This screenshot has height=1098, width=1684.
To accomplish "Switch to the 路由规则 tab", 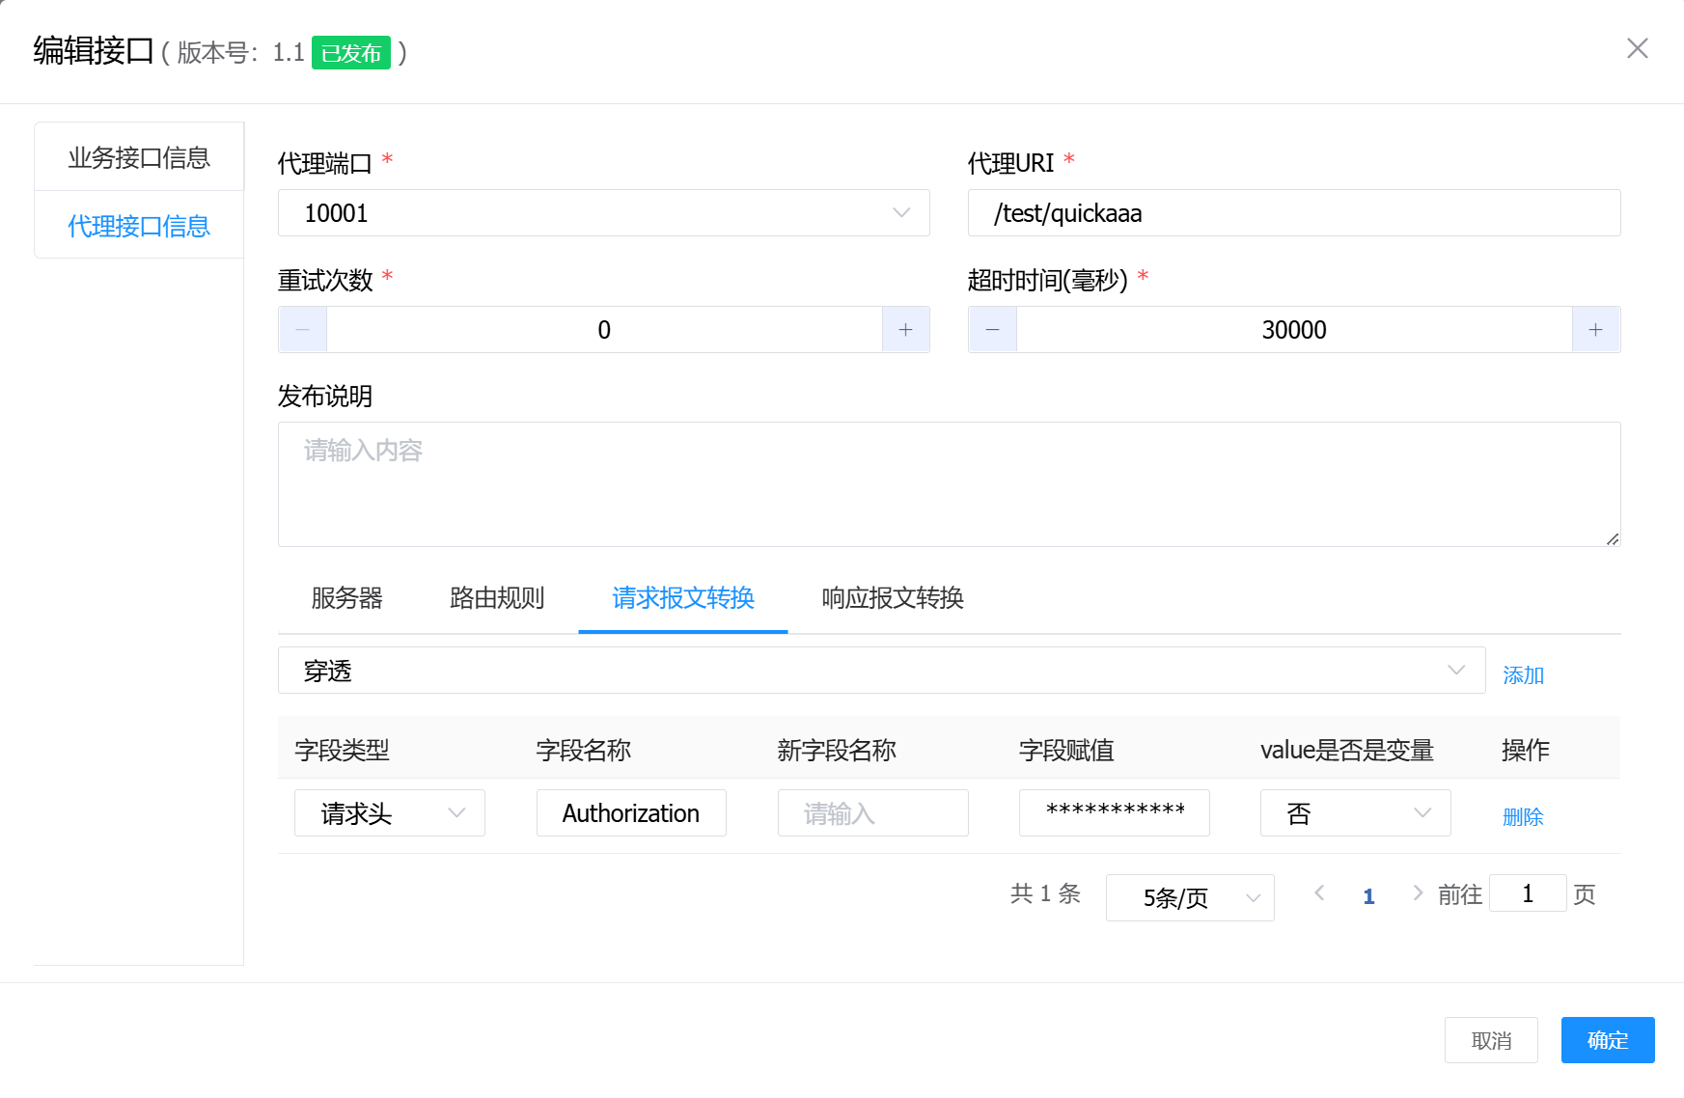I will pyautogui.click(x=497, y=598).
